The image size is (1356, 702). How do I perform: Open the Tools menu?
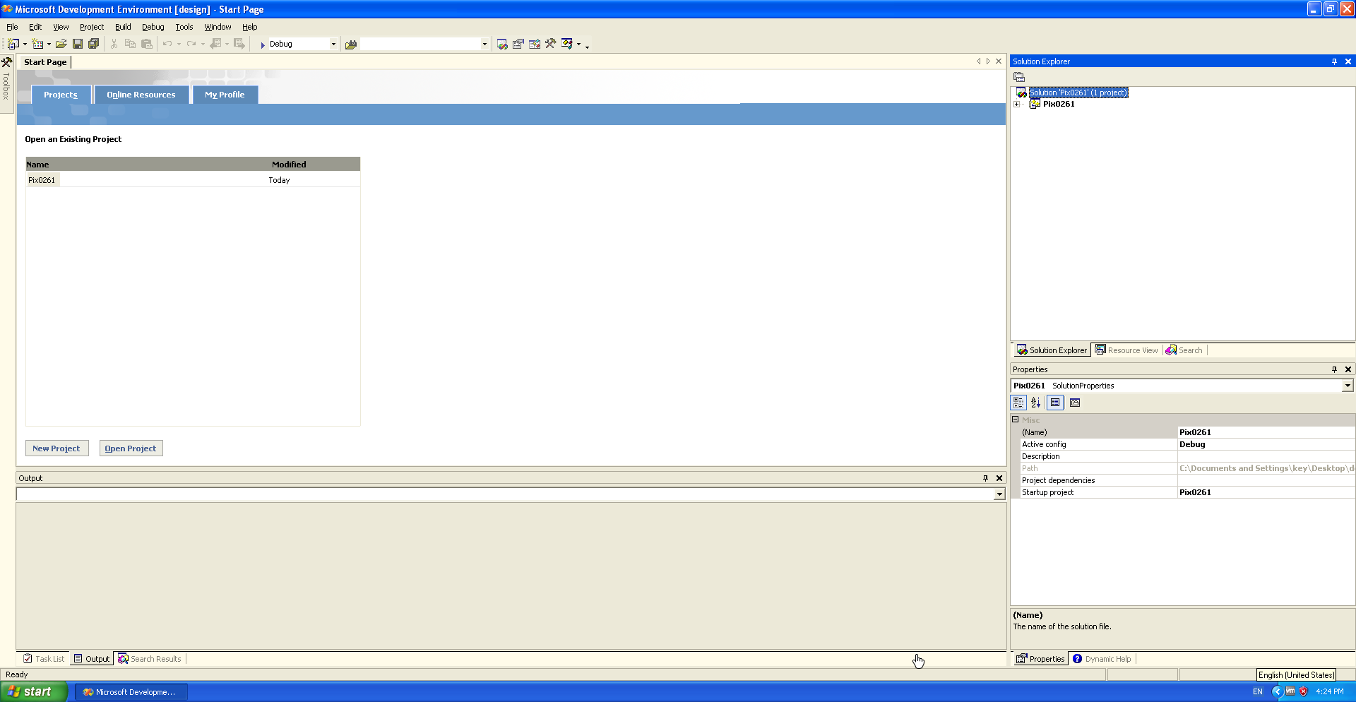click(x=184, y=27)
